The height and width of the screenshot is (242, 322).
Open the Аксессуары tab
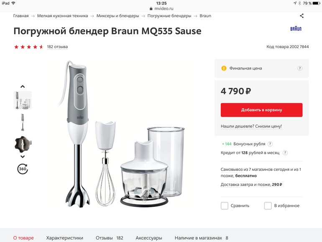pos(149,238)
